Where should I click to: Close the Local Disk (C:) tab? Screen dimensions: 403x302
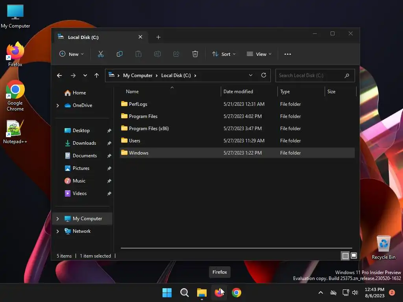click(140, 37)
